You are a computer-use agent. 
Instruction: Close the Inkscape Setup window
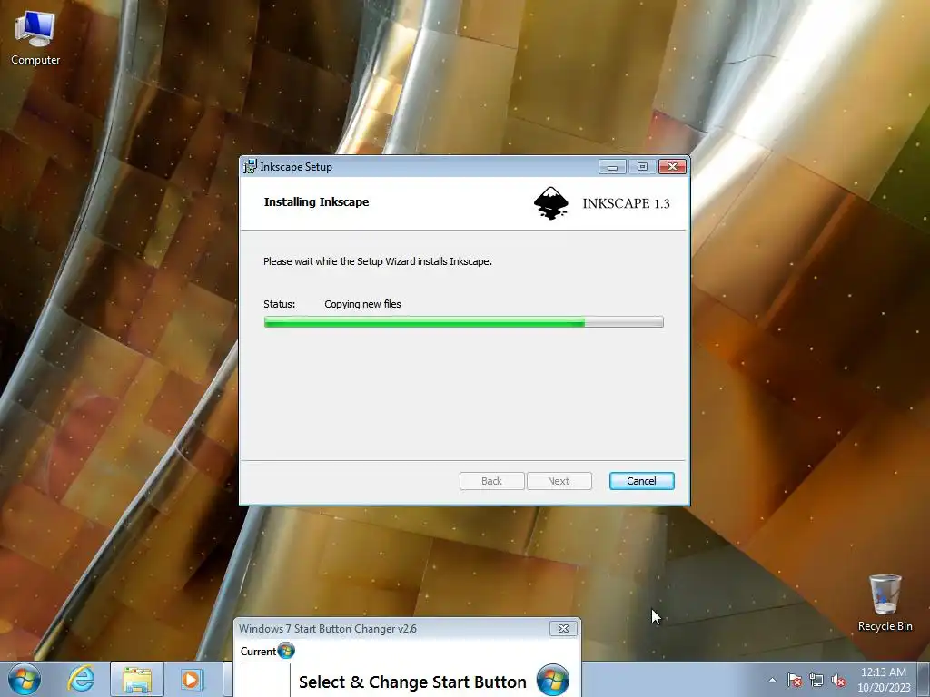pyautogui.click(x=673, y=167)
